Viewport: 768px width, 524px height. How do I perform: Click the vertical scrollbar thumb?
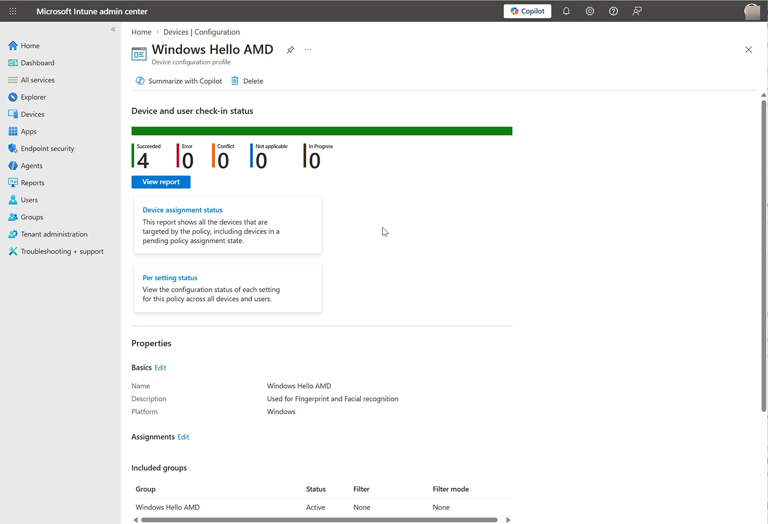tap(763, 256)
